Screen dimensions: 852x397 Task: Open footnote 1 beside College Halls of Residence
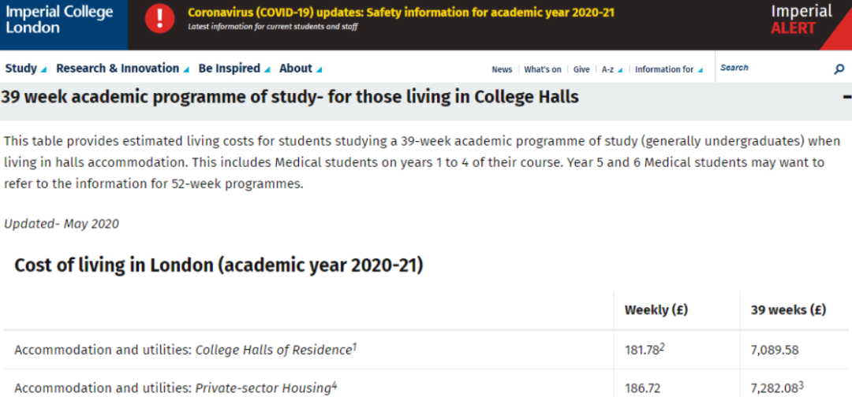(355, 346)
